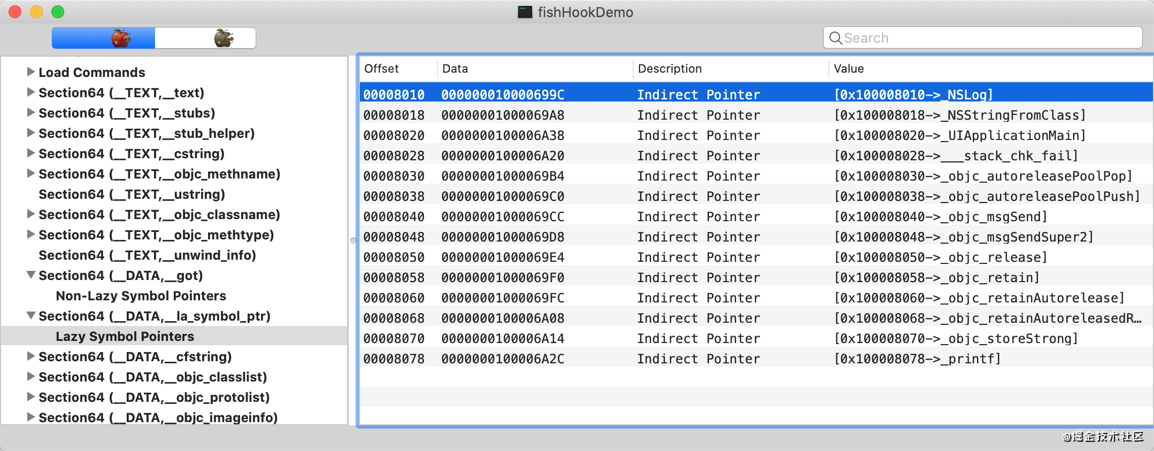Expand Section64 (__TEXT,__objc_classname) node
Image resolution: width=1154 pixels, height=451 pixels.
pos(31,214)
